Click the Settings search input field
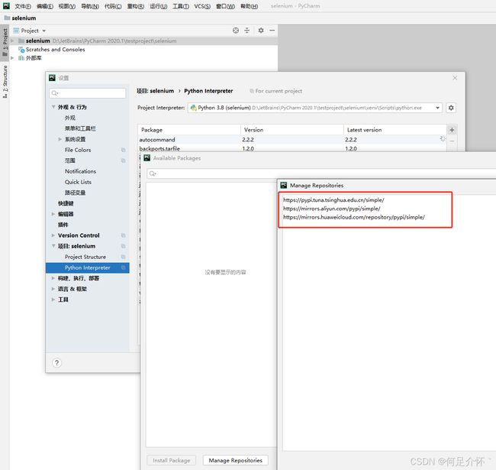This screenshot has width=496, height=470. pos(88,92)
